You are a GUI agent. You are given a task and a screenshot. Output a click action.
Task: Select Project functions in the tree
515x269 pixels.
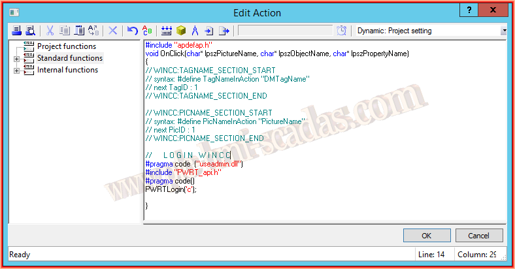click(67, 46)
